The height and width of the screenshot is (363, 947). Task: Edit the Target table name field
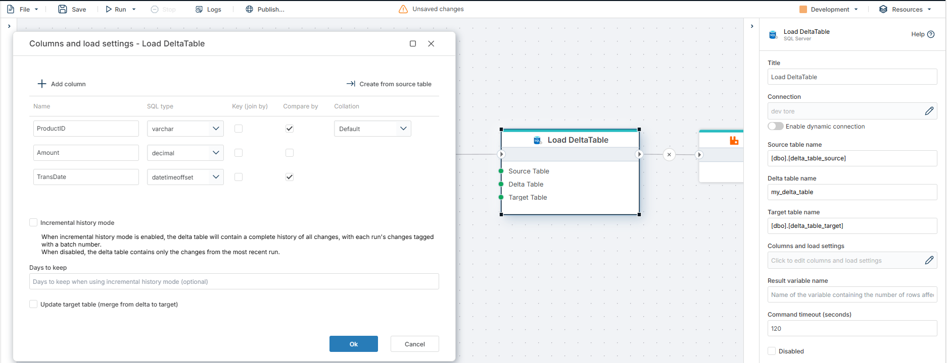852,225
